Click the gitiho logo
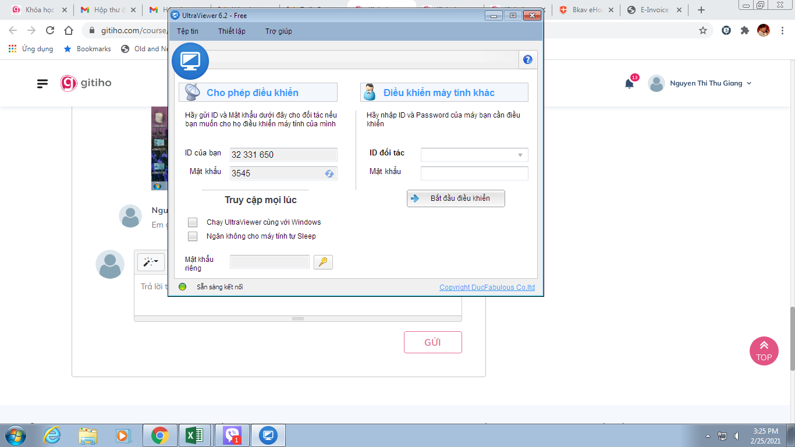 86,83
